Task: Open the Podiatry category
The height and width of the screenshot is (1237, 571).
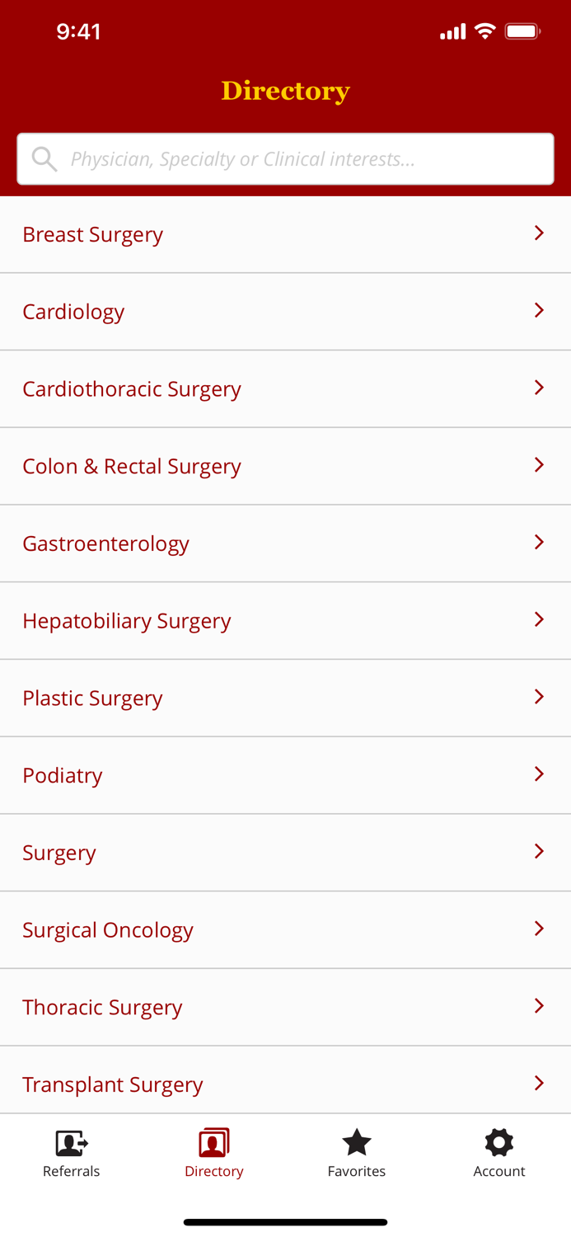Action: pos(63,775)
